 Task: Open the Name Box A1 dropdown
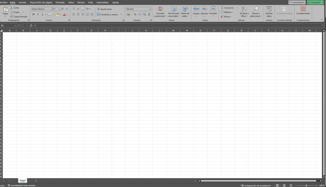coord(15,25)
